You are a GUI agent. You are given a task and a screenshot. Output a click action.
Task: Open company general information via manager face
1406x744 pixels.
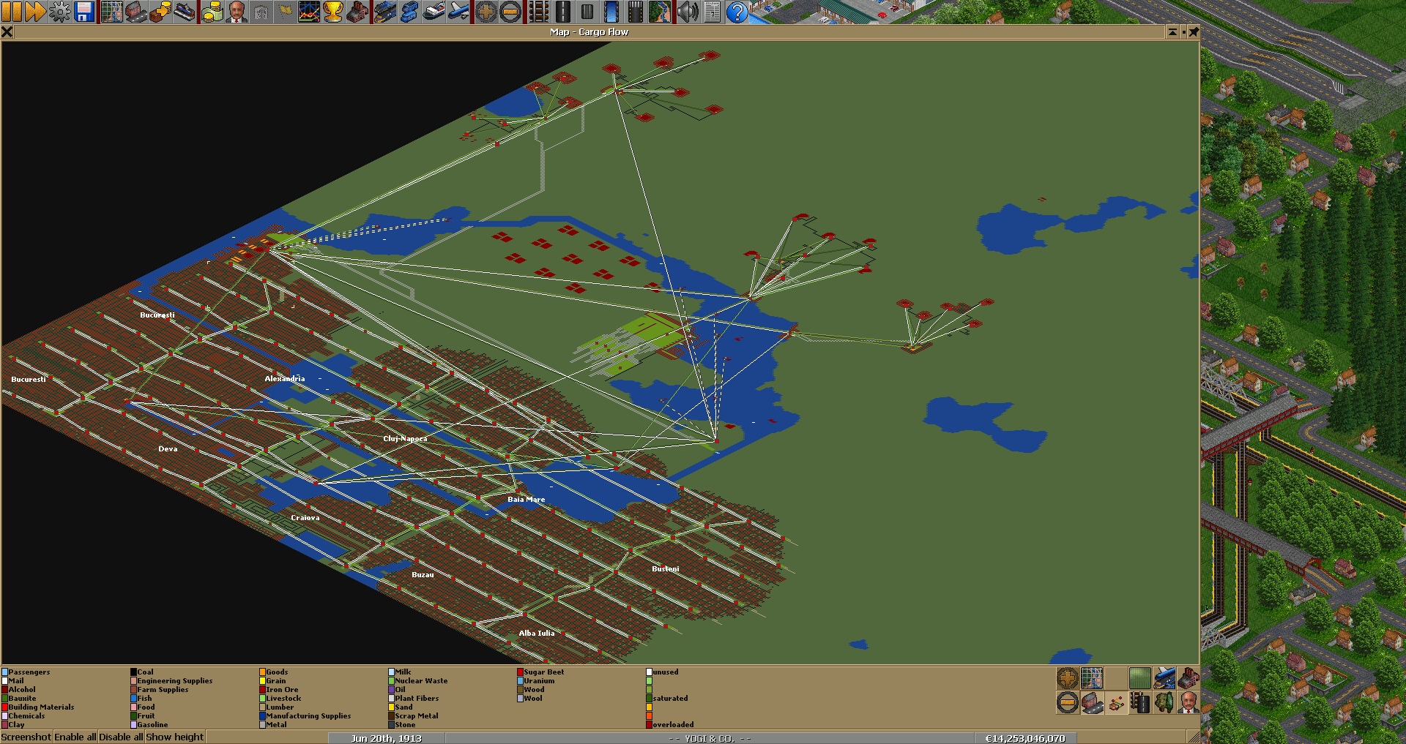click(x=237, y=12)
